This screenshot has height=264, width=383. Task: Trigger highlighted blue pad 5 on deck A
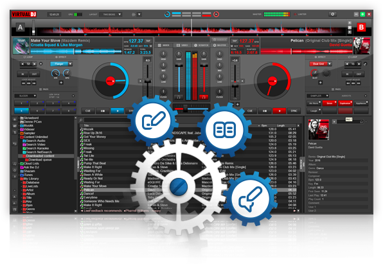pos(21,111)
